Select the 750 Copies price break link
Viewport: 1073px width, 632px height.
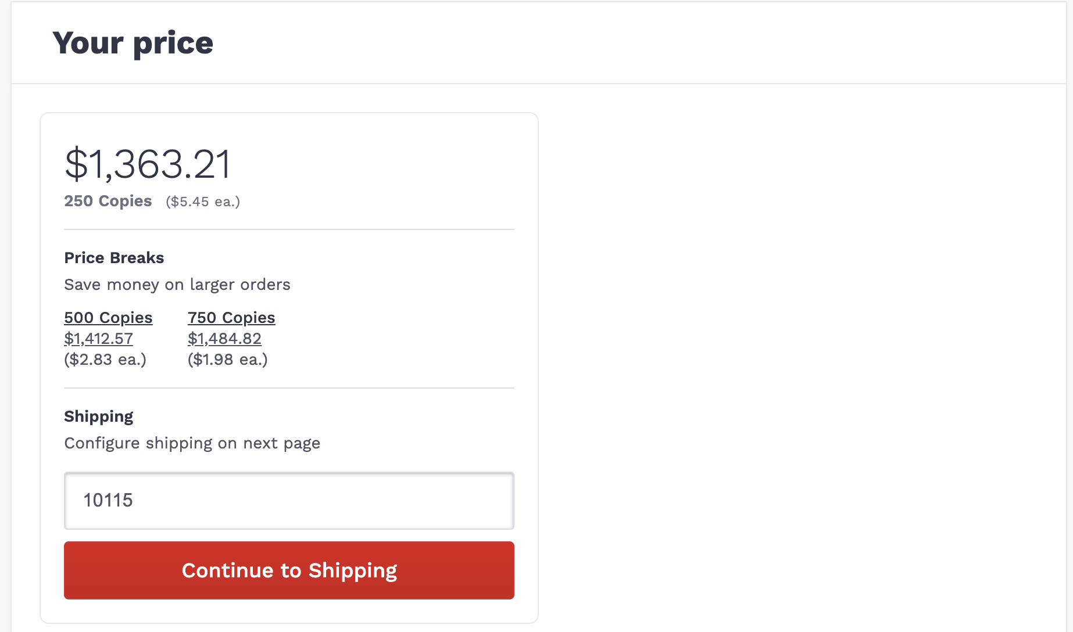click(x=231, y=318)
